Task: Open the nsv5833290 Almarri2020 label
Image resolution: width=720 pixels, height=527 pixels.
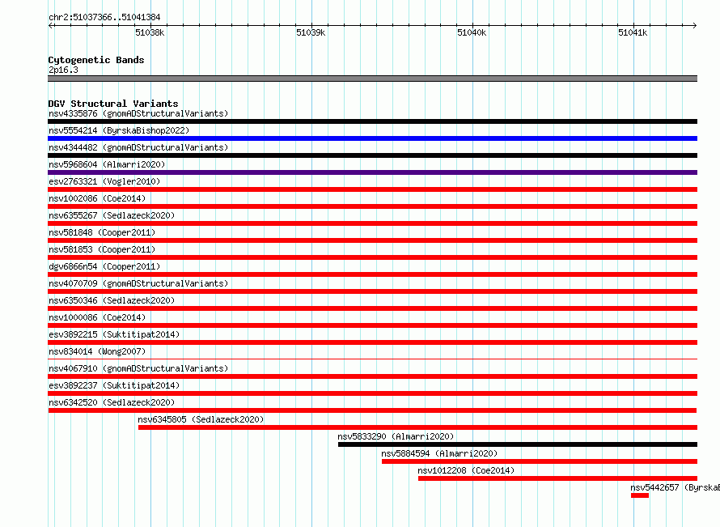Action: (x=396, y=436)
